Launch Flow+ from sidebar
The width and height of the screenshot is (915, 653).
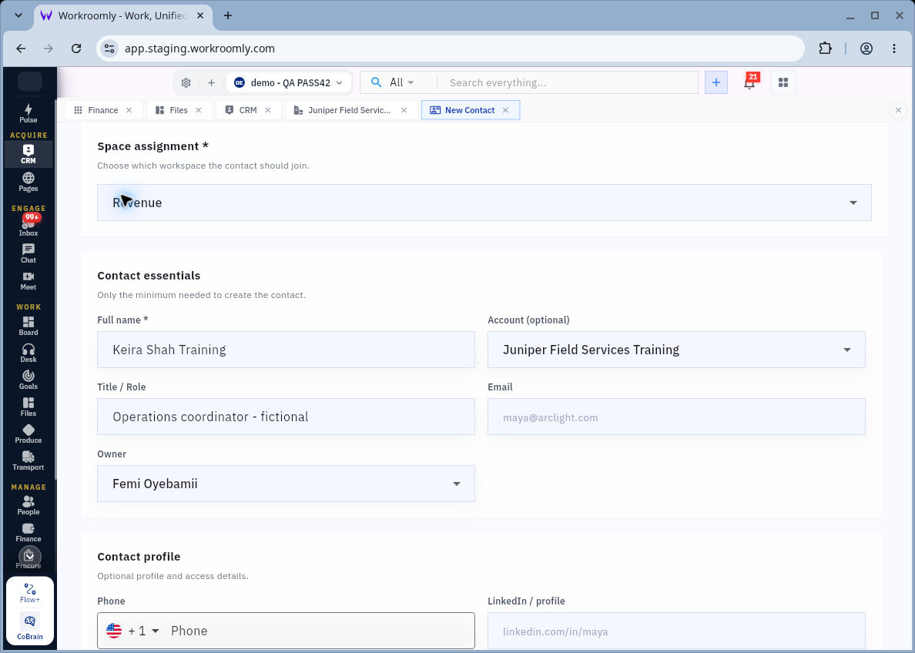click(30, 593)
